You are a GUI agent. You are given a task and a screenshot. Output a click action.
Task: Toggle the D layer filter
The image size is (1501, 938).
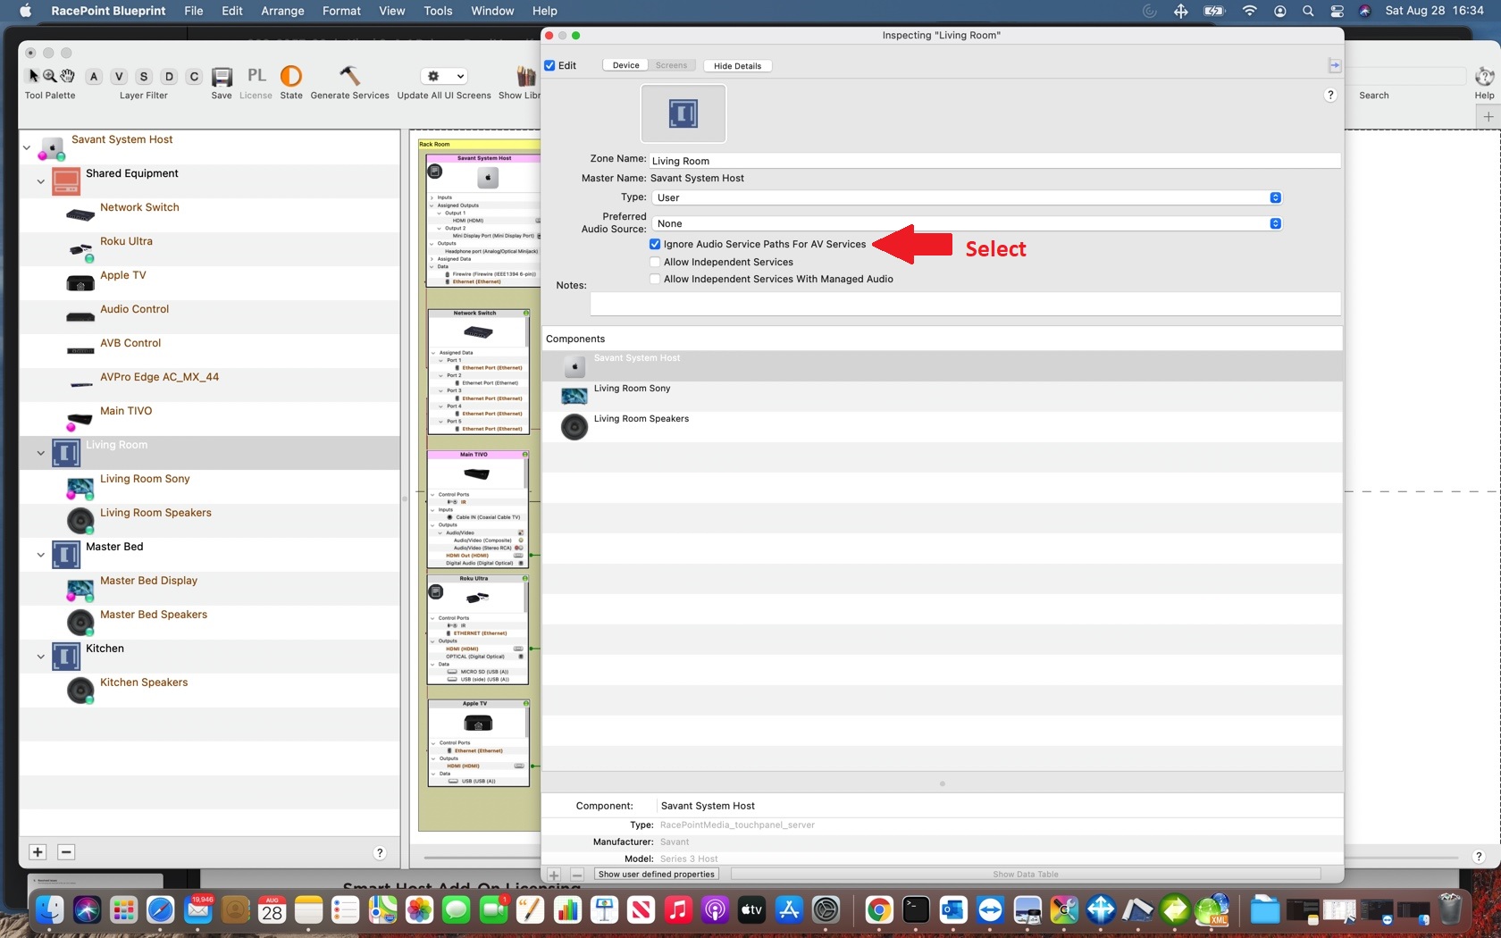[x=169, y=77]
